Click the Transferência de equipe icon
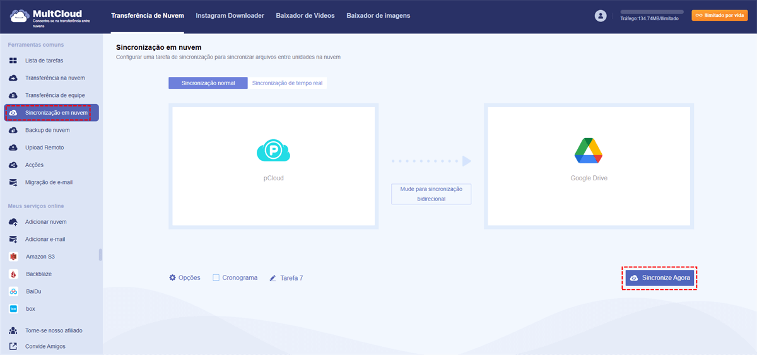Image resolution: width=757 pixels, height=355 pixels. [13, 95]
